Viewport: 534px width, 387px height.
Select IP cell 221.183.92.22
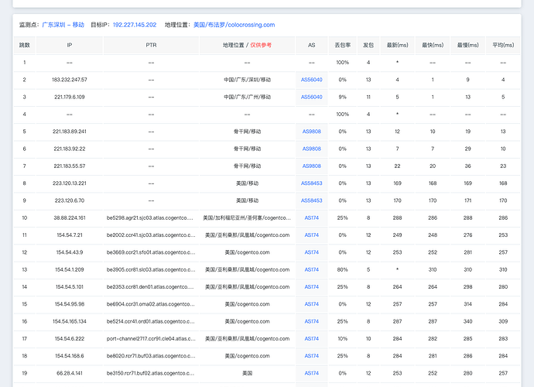pos(70,149)
